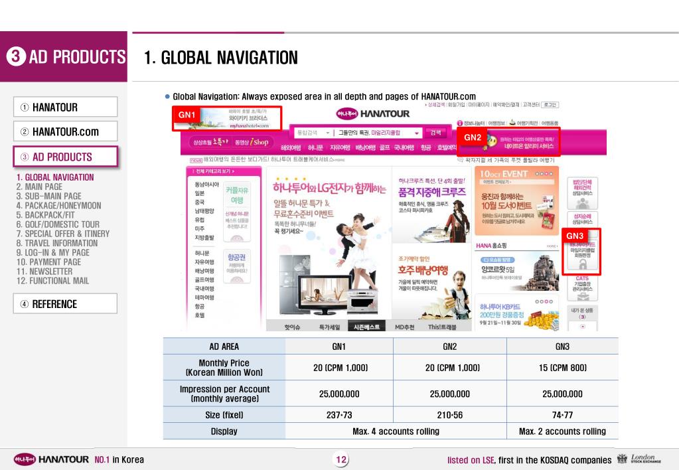The image size is (679, 470).
Task: Click the 10 Oct EVENT pagination dots
Action: tap(544, 174)
